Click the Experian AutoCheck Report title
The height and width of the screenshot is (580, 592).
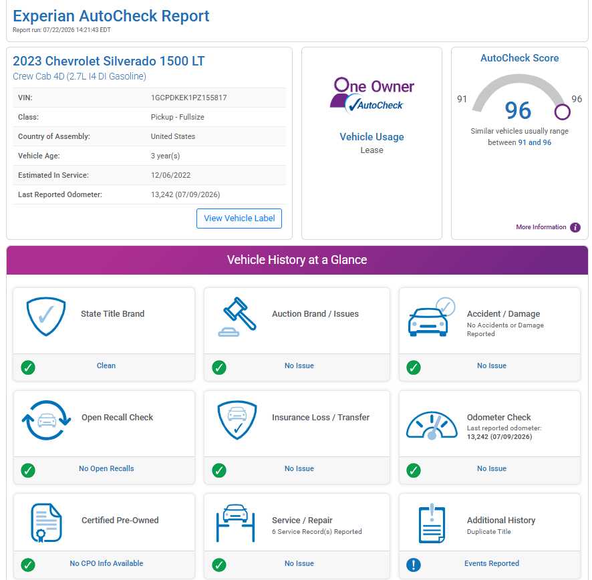pos(111,16)
